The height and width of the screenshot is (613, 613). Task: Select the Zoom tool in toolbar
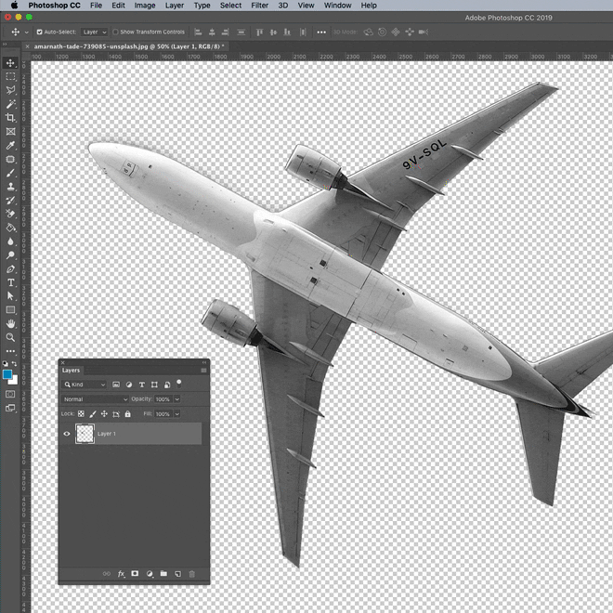click(x=11, y=337)
